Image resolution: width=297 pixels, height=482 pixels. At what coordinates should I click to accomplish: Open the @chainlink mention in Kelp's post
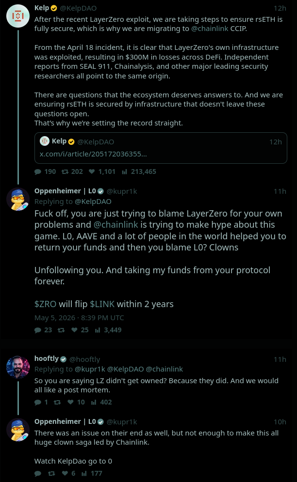click(x=210, y=29)
